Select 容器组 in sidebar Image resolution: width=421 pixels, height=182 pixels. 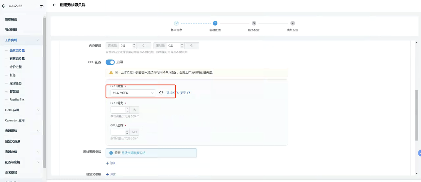click(x=14, y=92)
